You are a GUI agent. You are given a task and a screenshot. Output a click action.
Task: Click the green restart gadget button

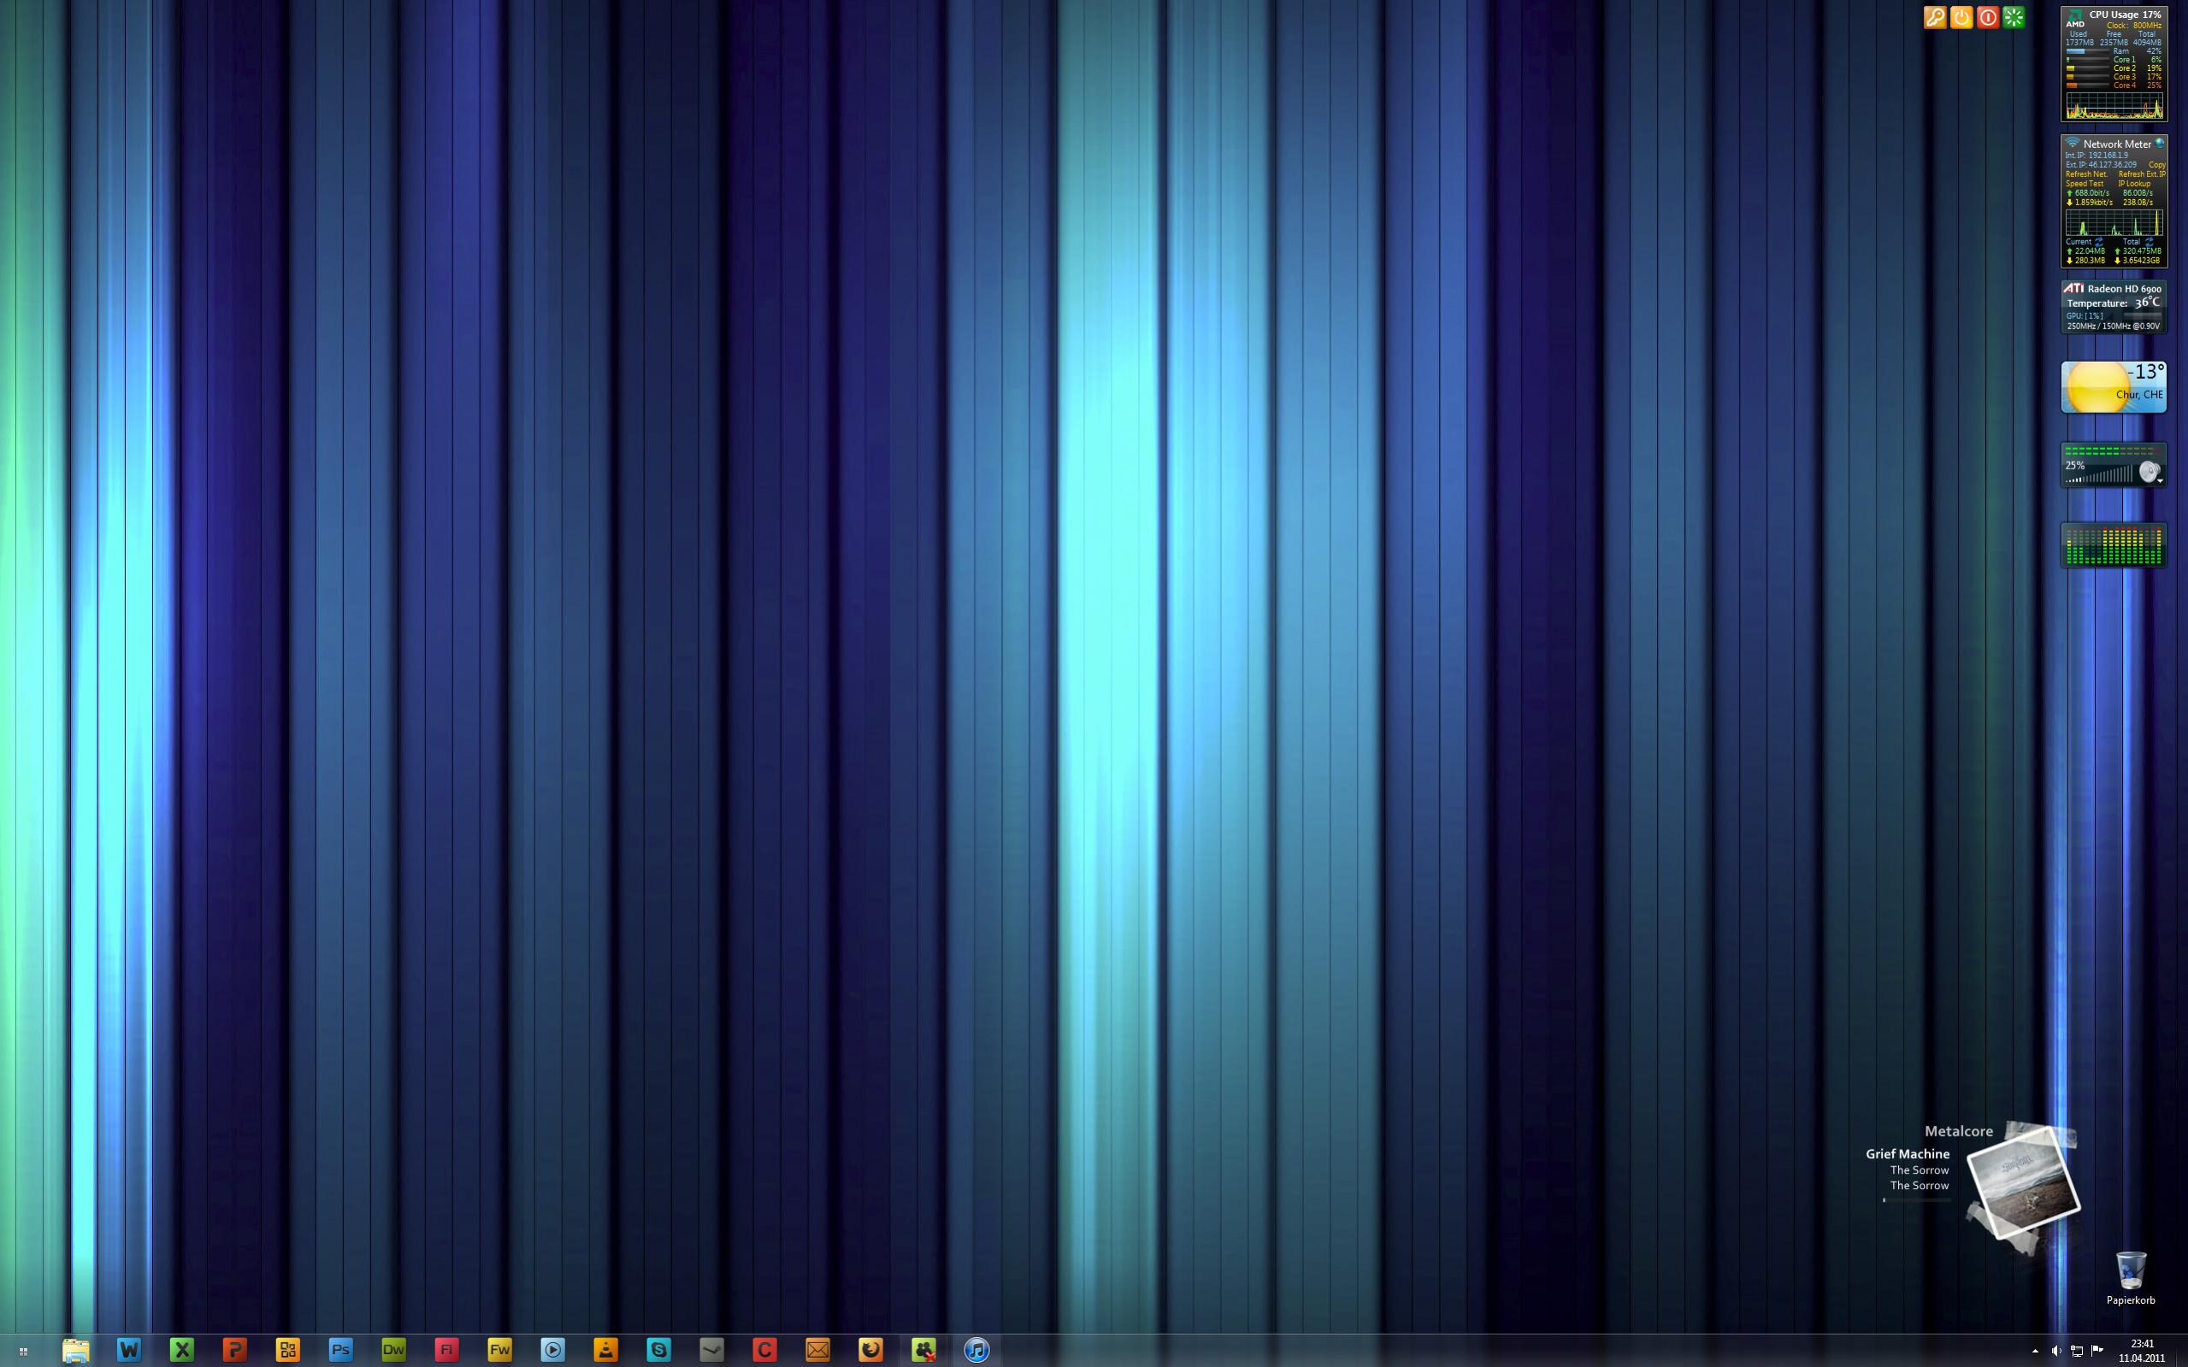pos(2014,17)
